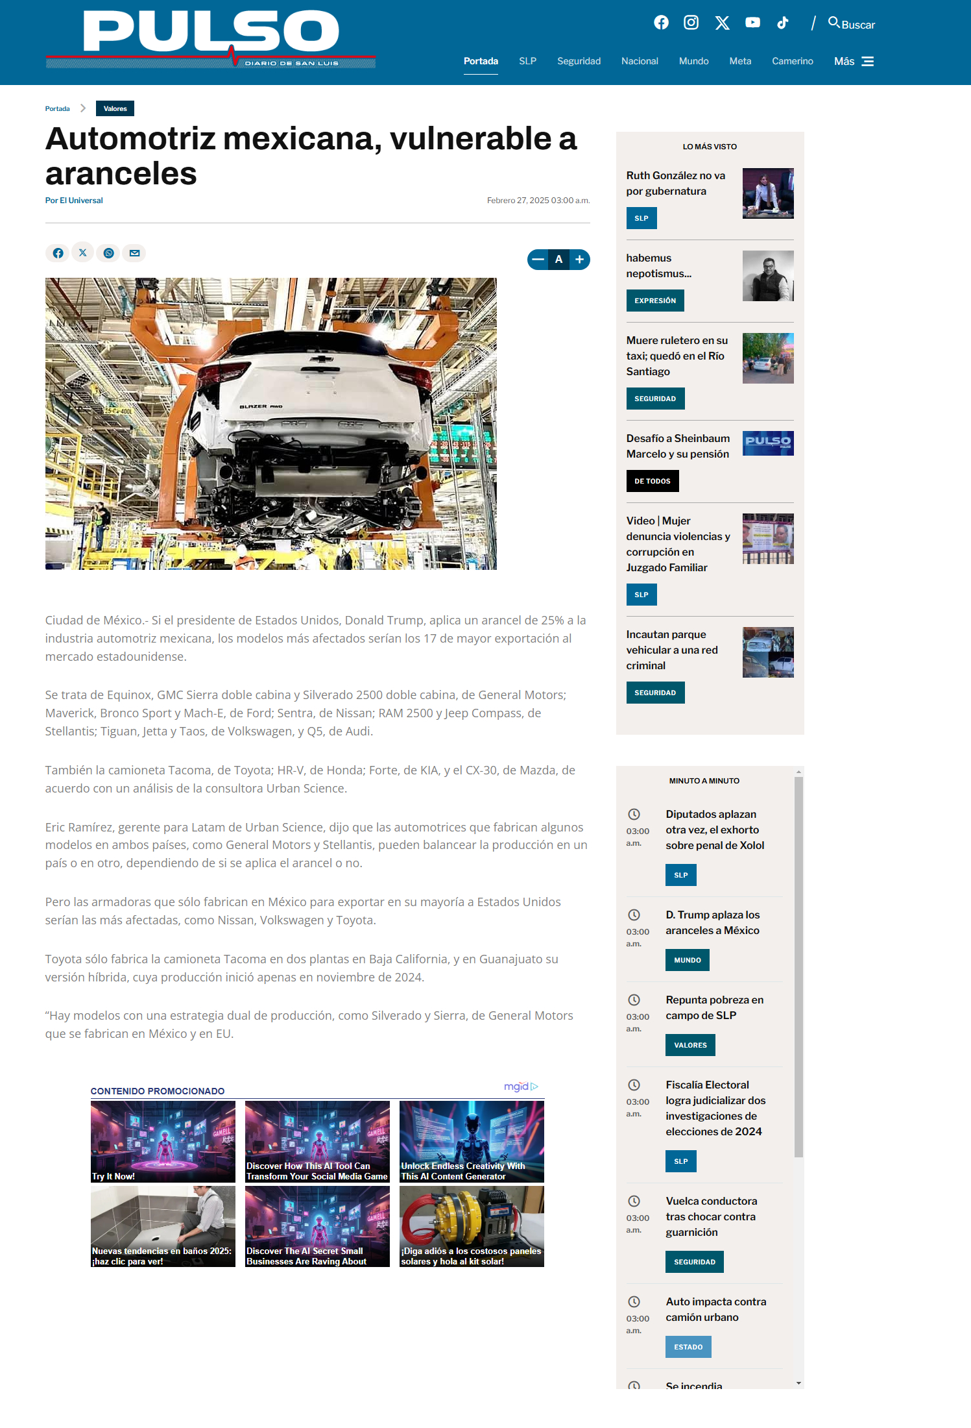
Task: Visit Pulso's X profile in header
Action: (x=722, y=23)
